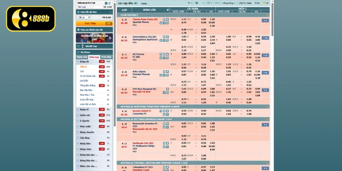Favorite the IMT Novi Beograd match
Image resolution: width=342 pixels, height=171 pixels.
coord(168,89)
